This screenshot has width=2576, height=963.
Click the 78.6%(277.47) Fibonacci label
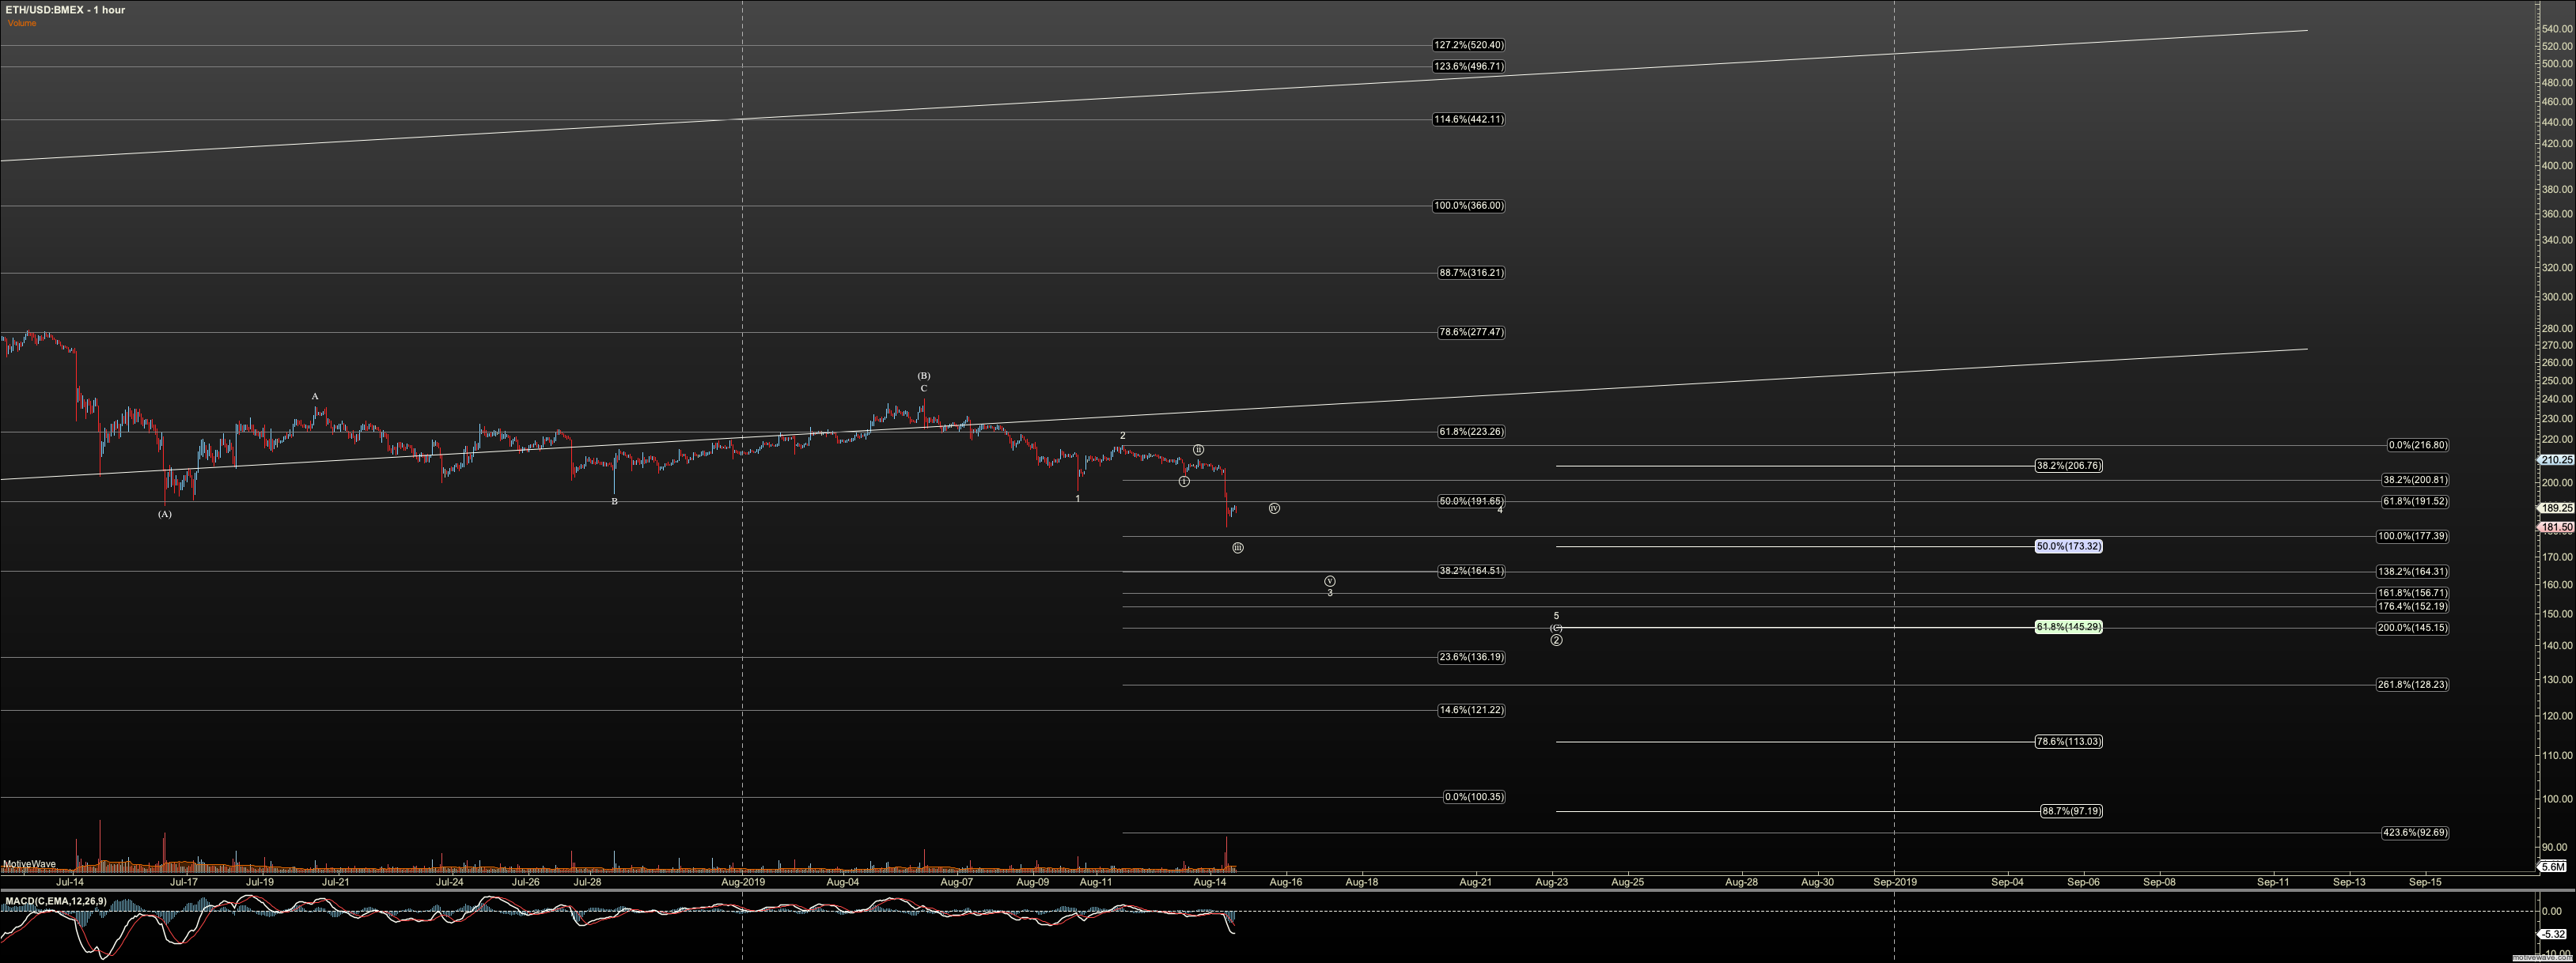[x=1471, y=333]
